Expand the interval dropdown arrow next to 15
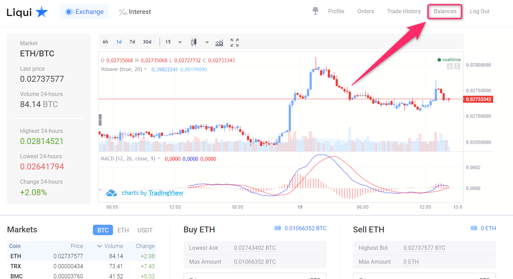The height and width of the screenshot is (279, 513). pos(180,42)
